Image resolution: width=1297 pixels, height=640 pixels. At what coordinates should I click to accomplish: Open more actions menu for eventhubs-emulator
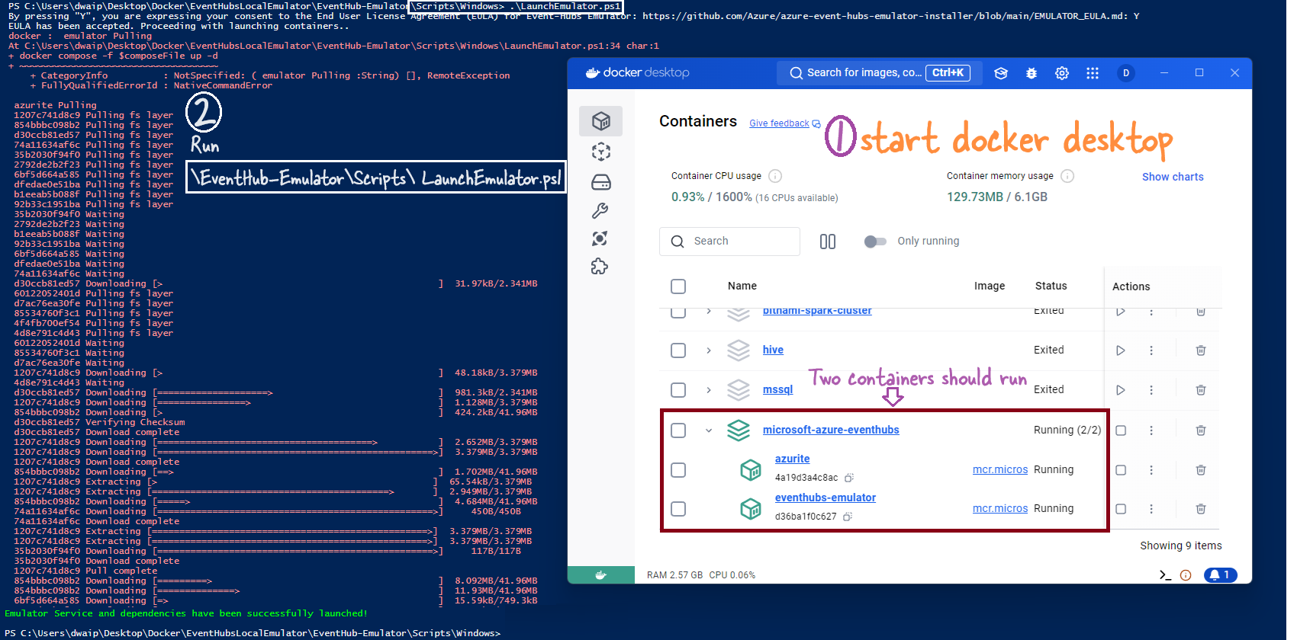click(1151, 509)
